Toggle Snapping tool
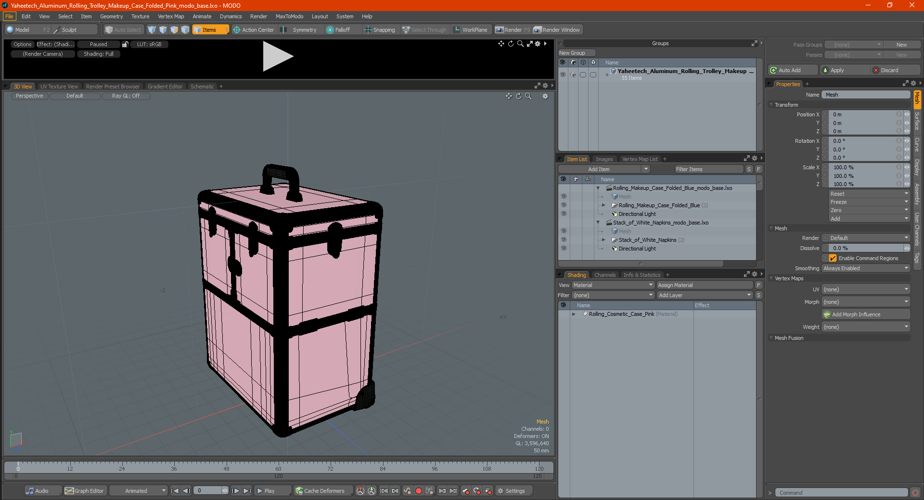The image size is (924, 500). (x=379, y=30)
